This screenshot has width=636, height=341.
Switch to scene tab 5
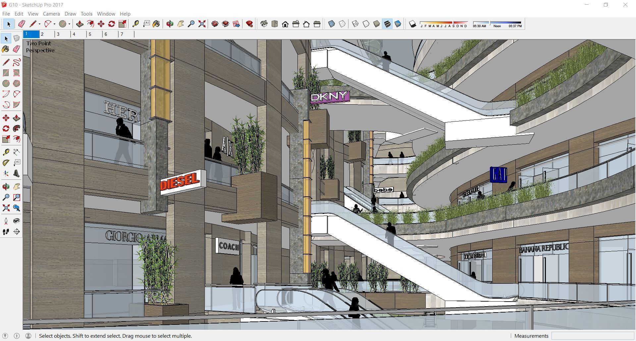point(95,34)
